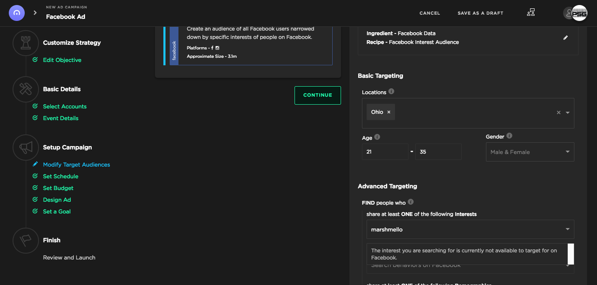Click the maximum age field showing 35

click(x=438, y=151)
